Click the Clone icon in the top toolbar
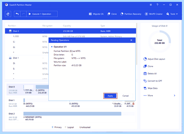The height and width of the screenshot is (134, 184). click(x=112, y=14)
